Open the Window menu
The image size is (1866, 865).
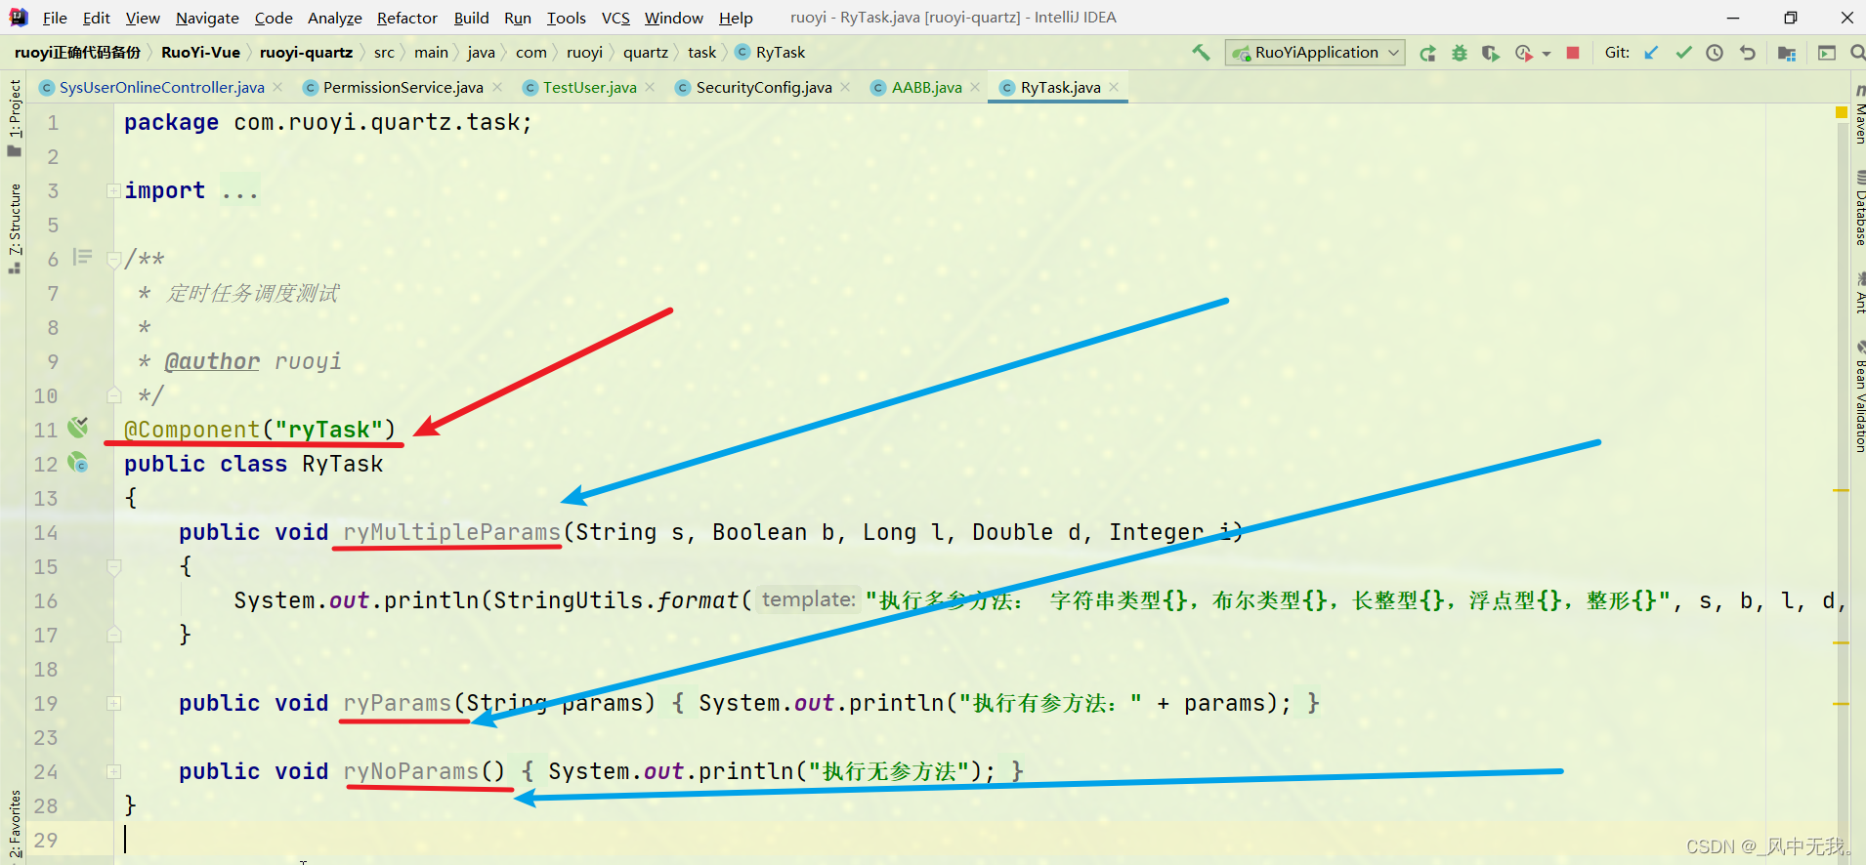click(673, 18)
